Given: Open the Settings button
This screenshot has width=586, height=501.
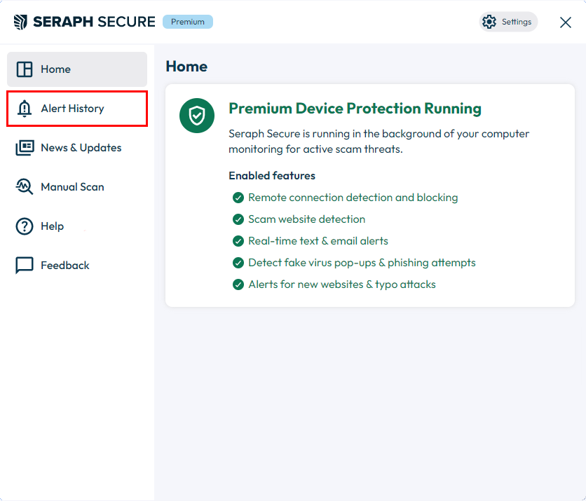Looking at the screenshot, I should tap(508, 22).
